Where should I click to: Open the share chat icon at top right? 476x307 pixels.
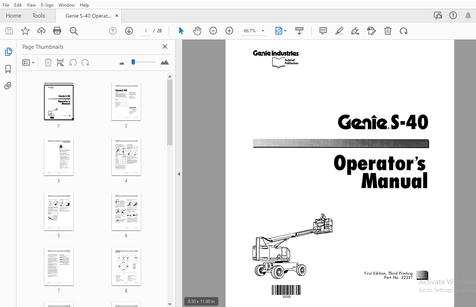pyautogui.click(x=438, y=15)
